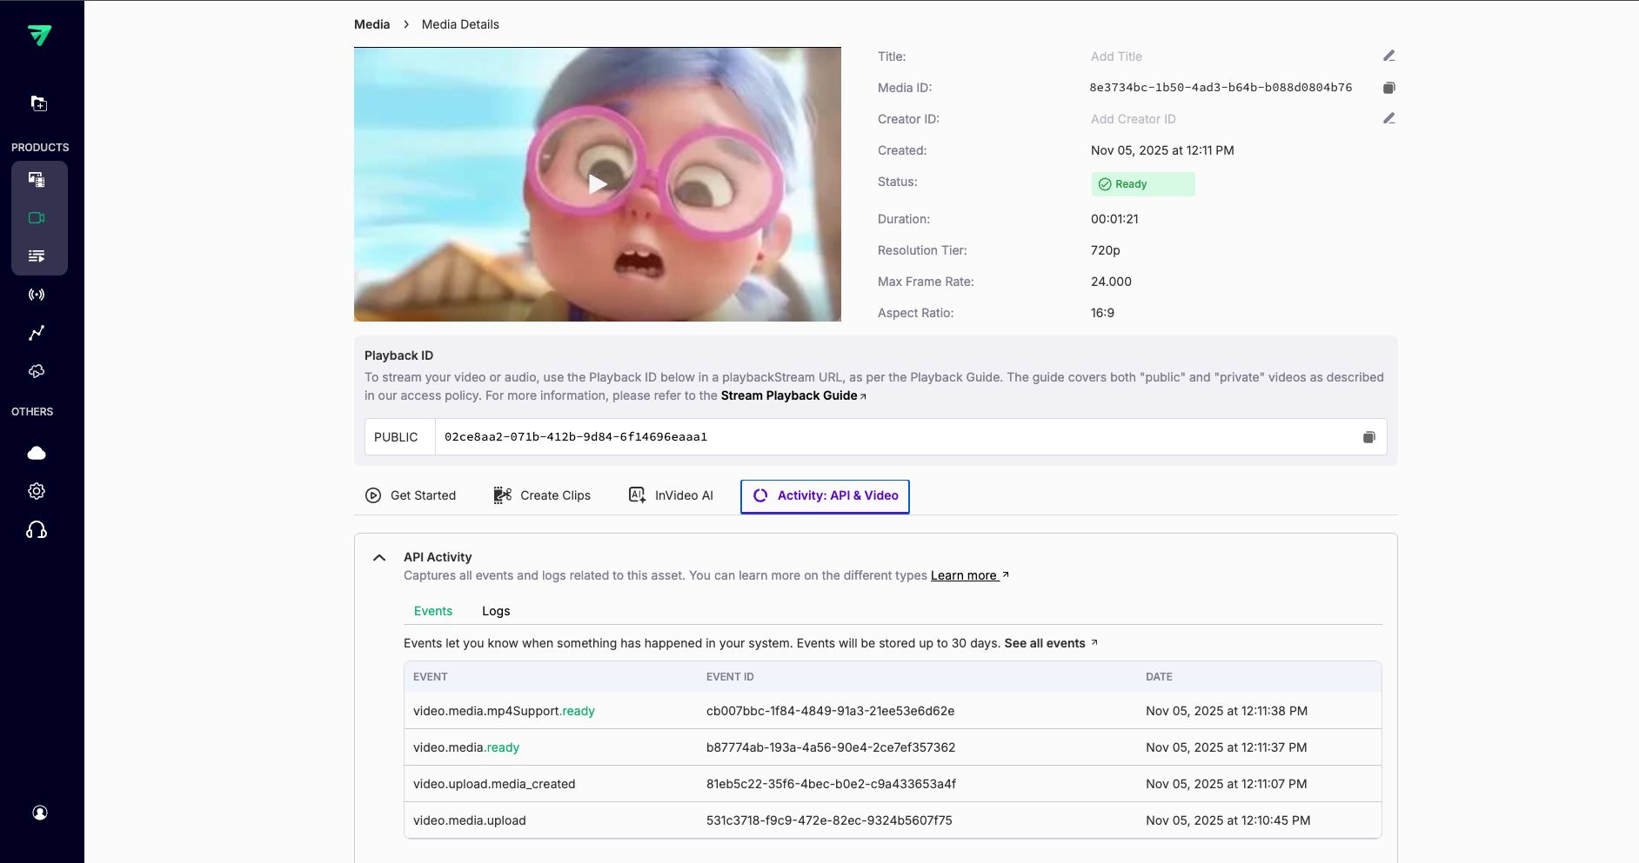Follow the See all events link
The image size is (1639, 863).
(x=1045, y=643)
